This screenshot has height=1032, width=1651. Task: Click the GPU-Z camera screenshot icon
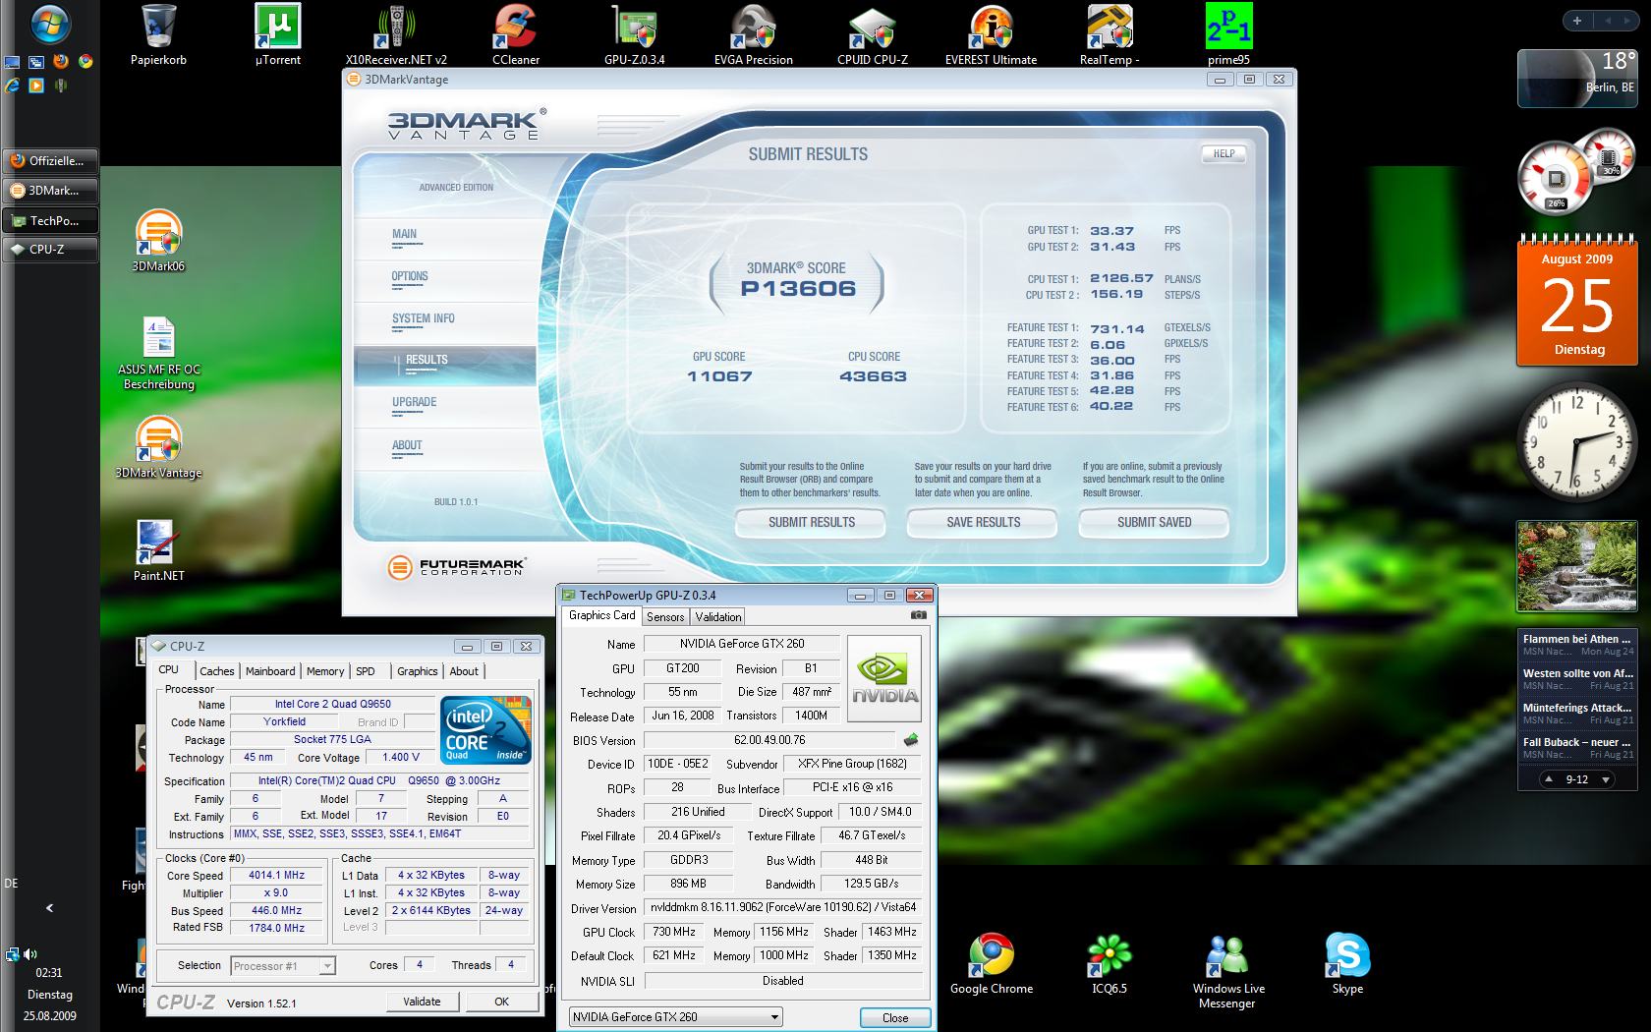coord(918,615)
